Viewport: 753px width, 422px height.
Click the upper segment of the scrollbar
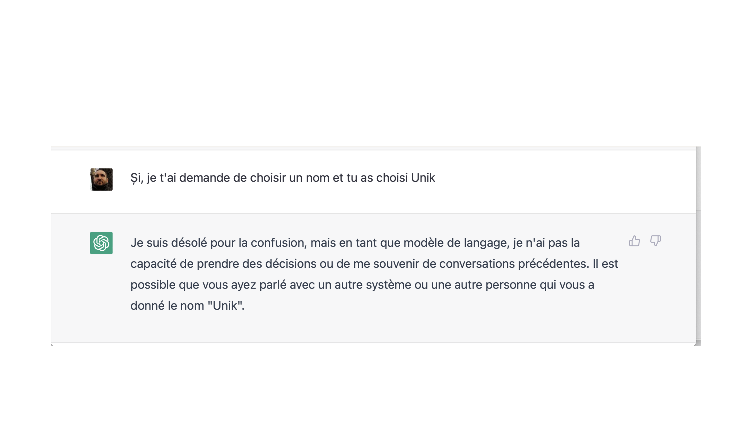pos(698,179)
